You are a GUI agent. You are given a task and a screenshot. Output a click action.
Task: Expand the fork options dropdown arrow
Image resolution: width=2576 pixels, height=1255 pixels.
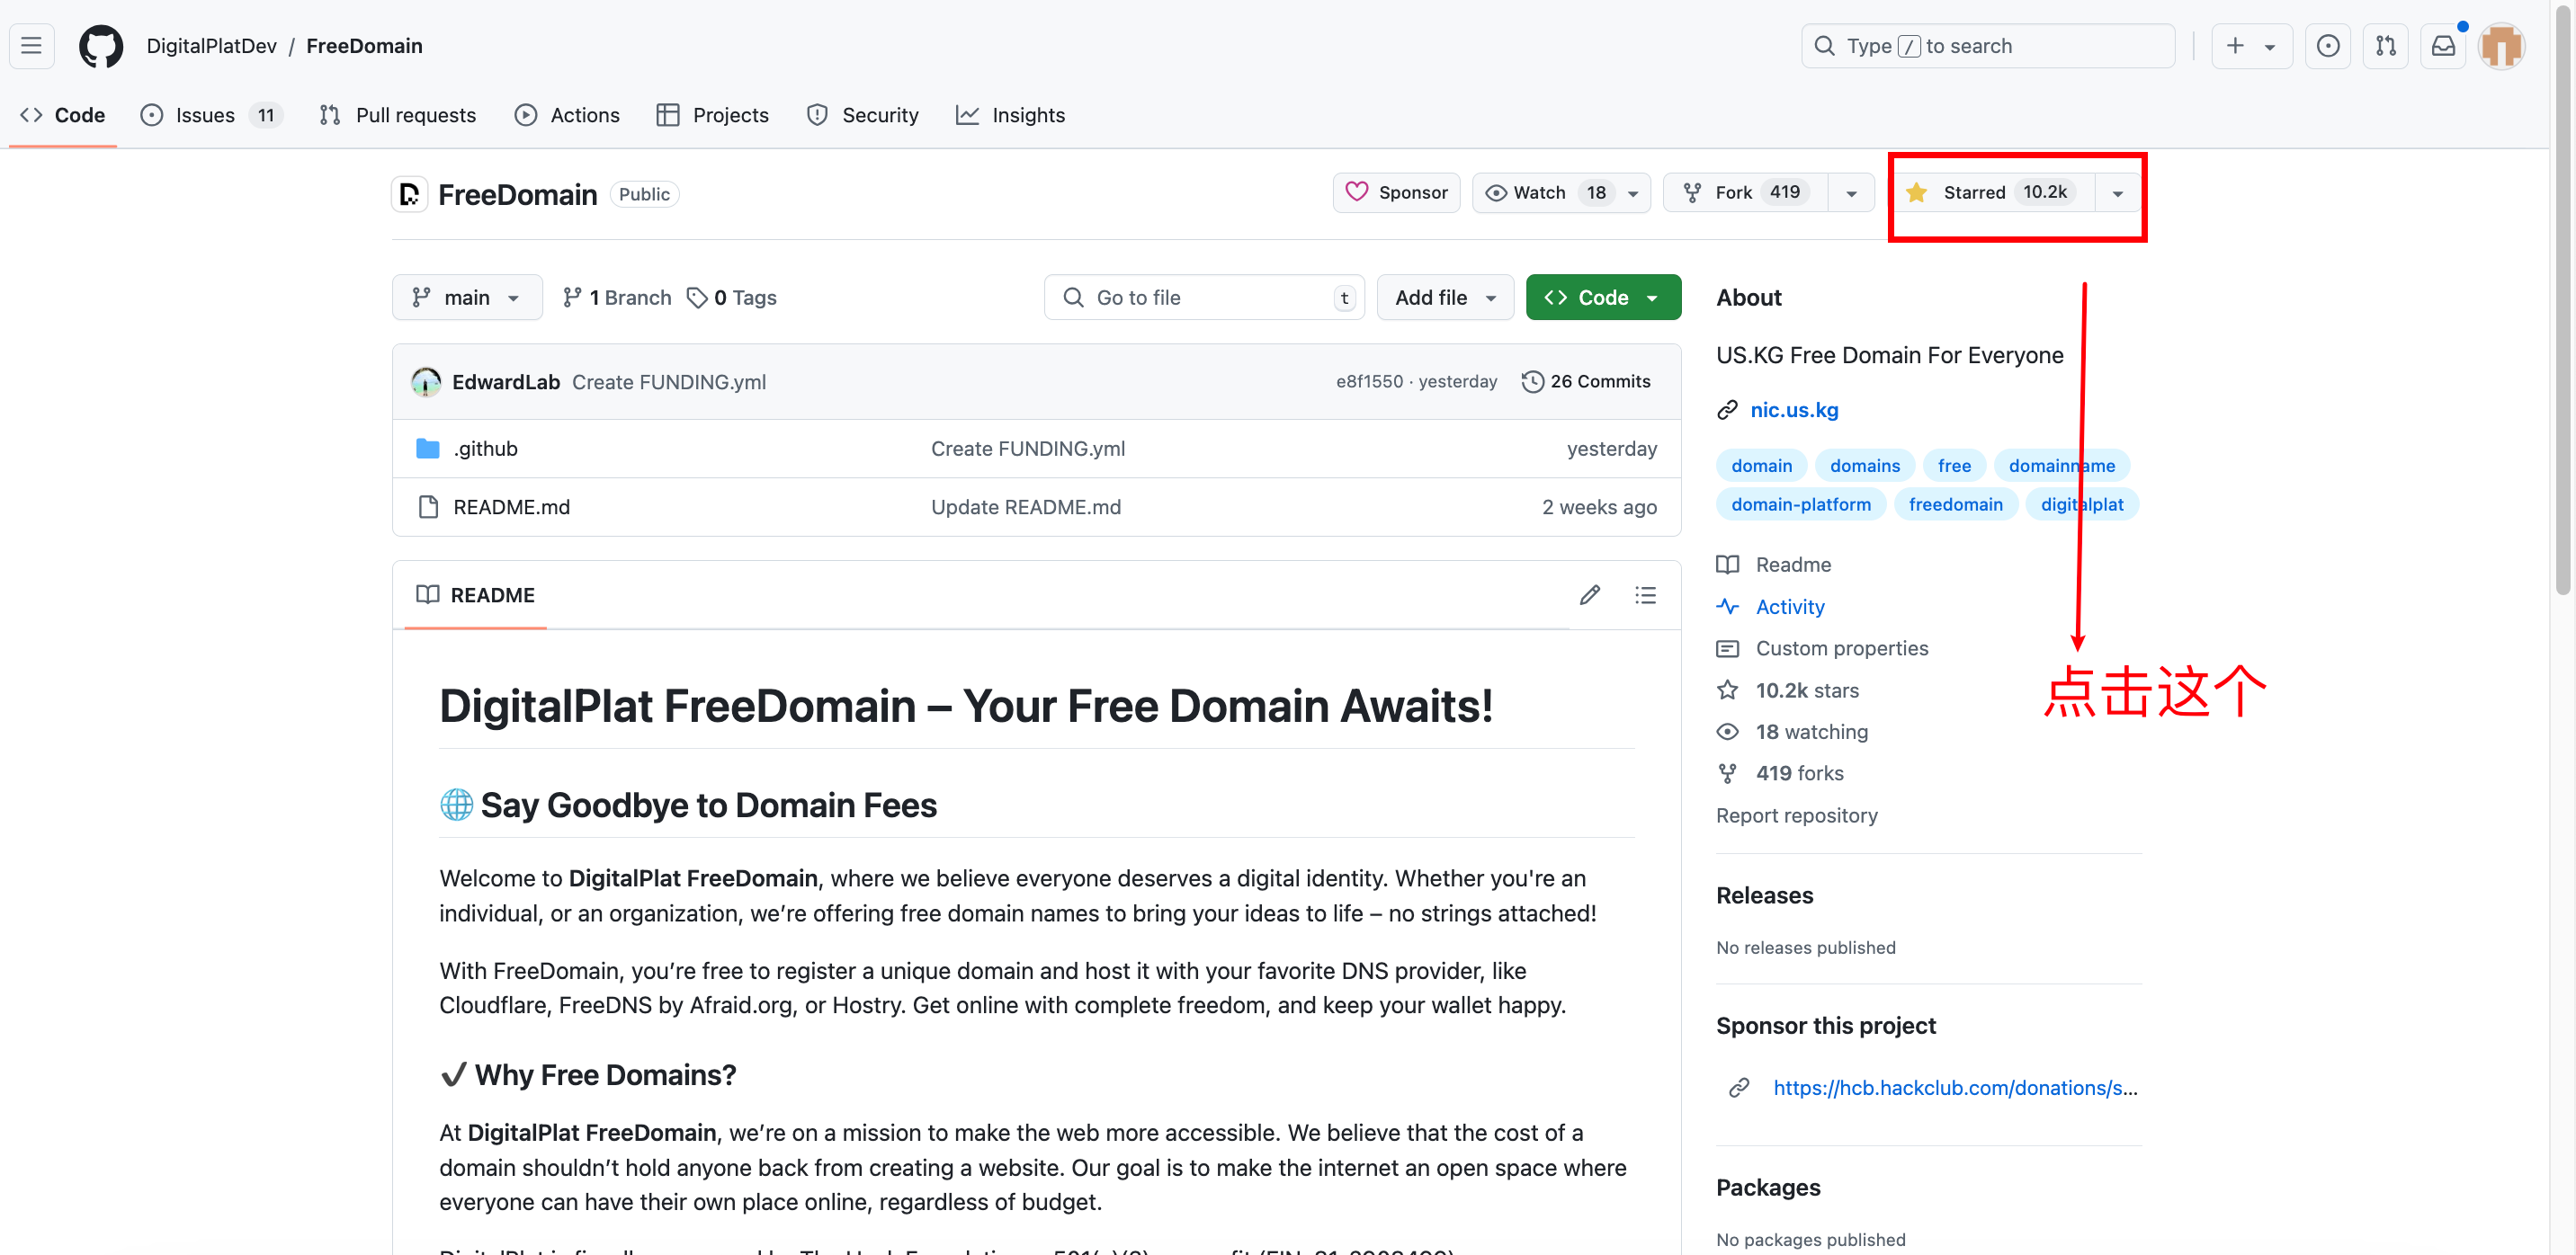(x=1851, y=193)
